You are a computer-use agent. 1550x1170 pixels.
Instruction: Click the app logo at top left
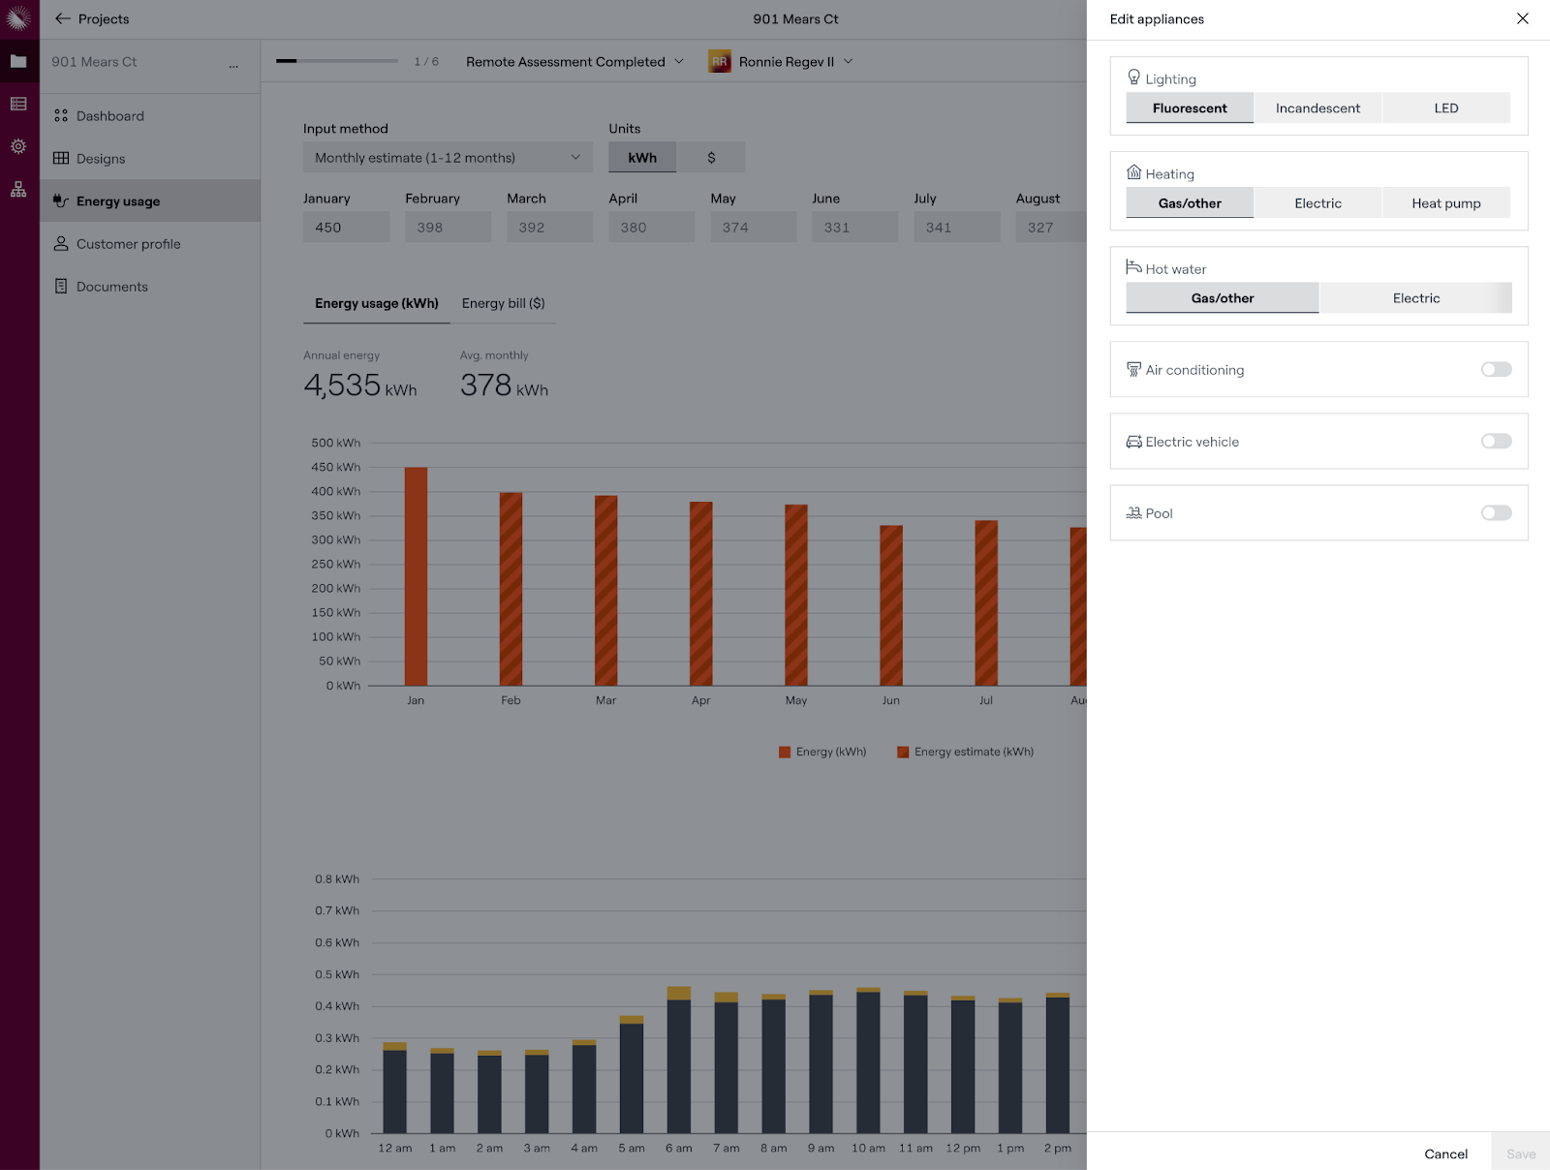click(18, 18)
